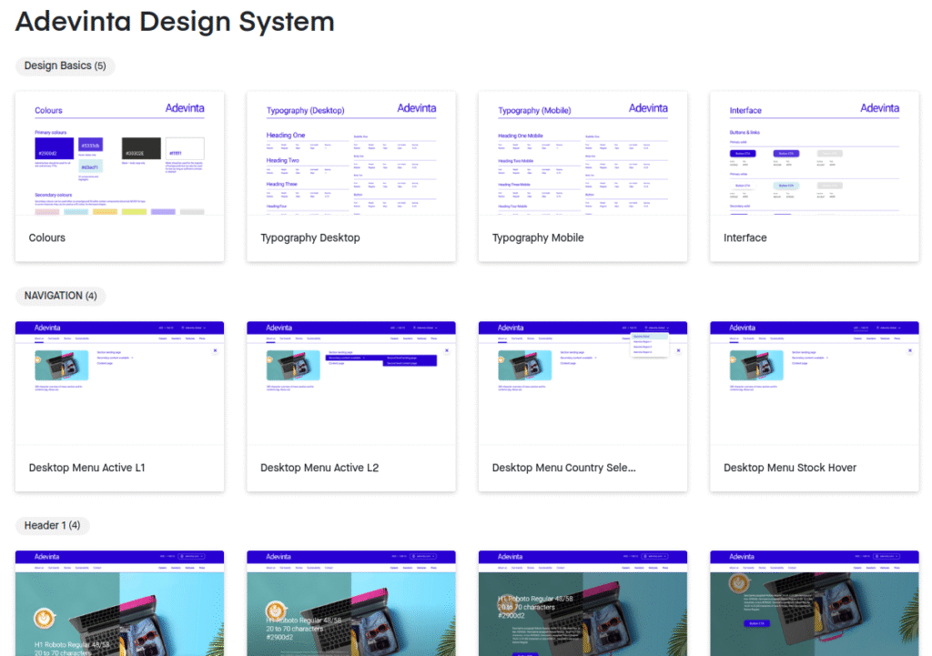Screen dimensions: 932x656
Task: Open the Typography Desktop card title
Action: pyautogui.click(x=310, y=237)
